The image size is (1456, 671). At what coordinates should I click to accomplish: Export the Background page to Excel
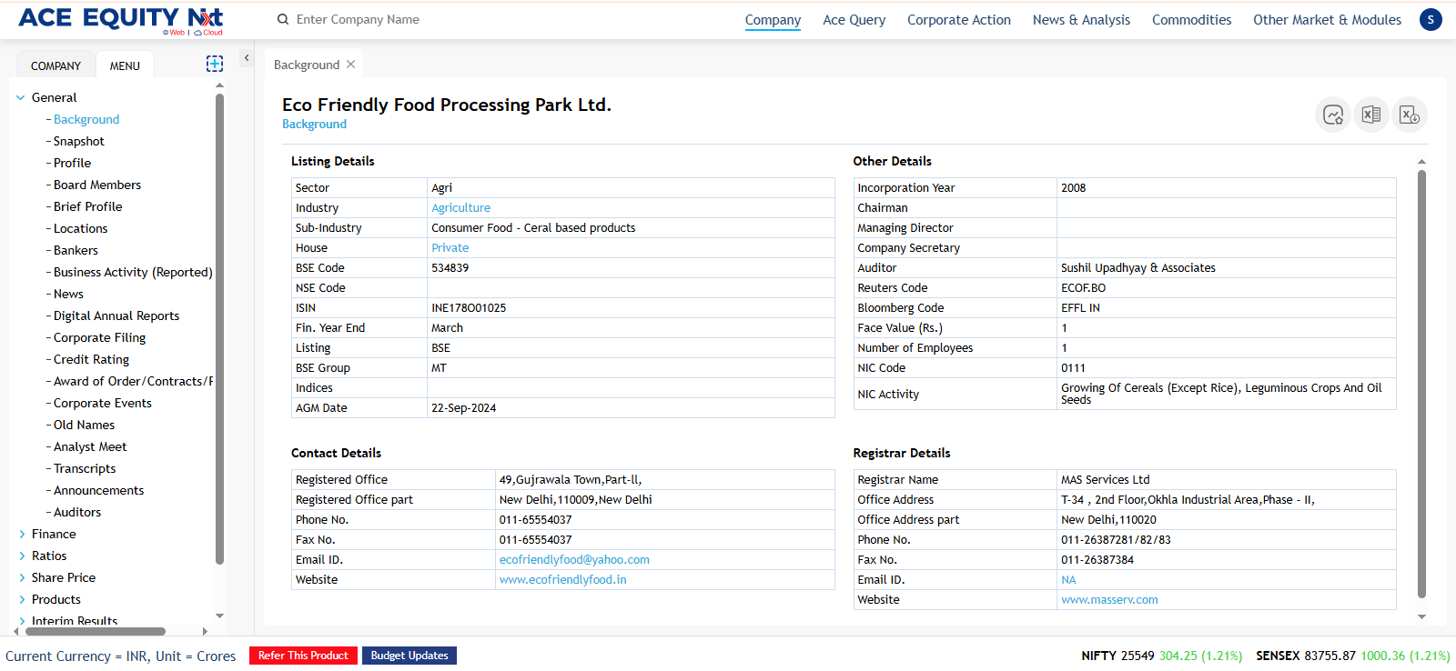point(1371,115)
